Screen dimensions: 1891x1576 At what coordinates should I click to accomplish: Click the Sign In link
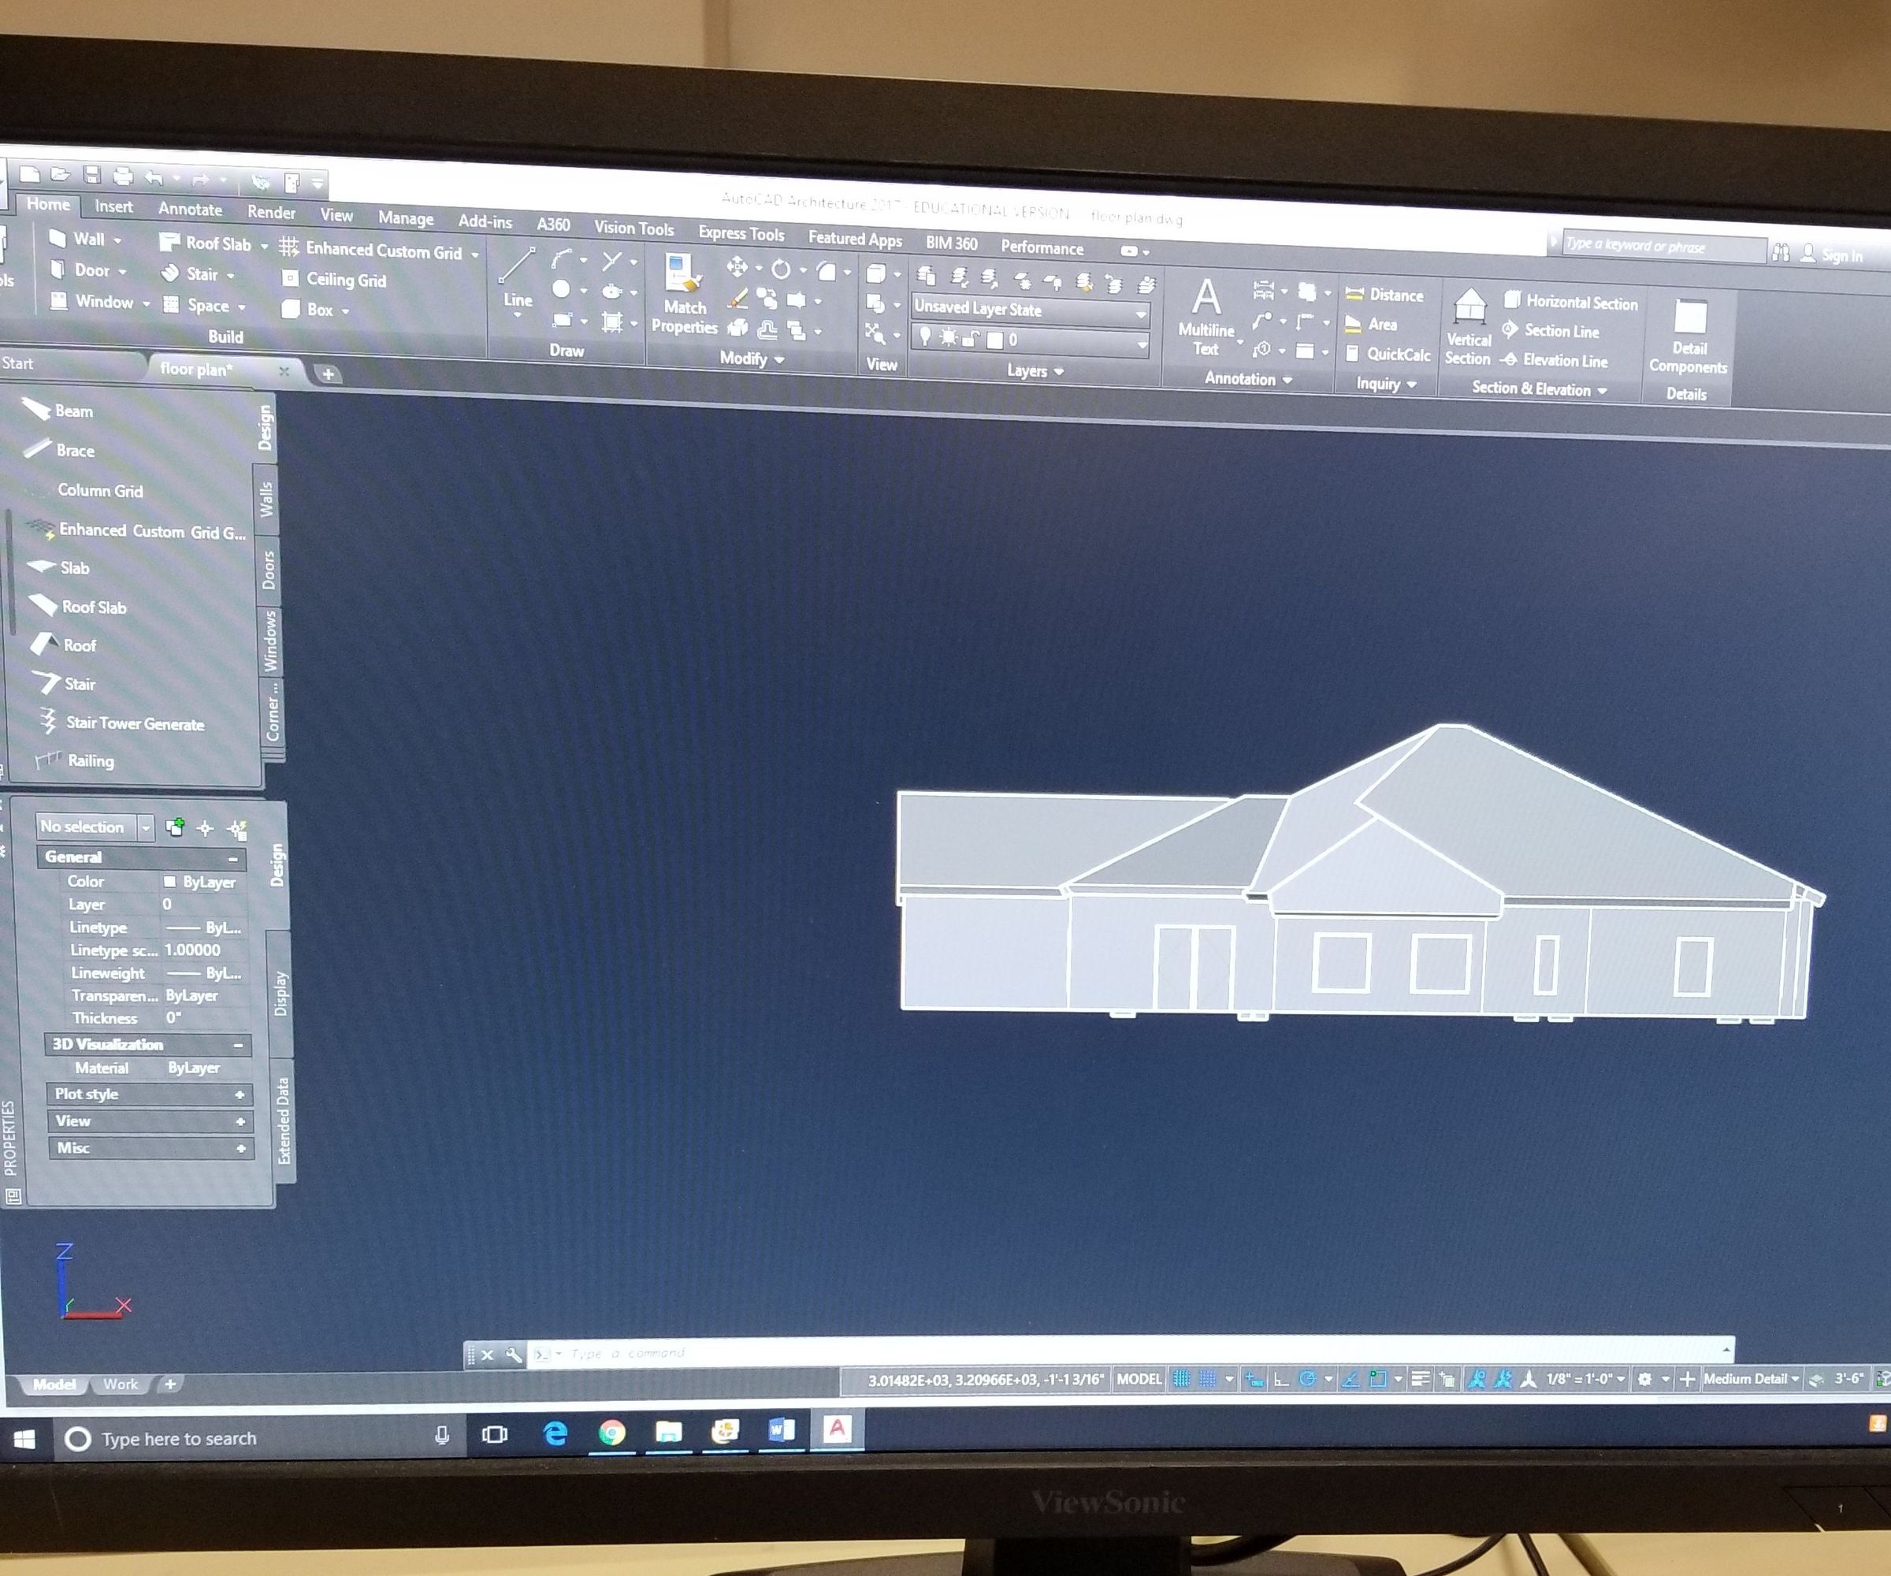1841,256
